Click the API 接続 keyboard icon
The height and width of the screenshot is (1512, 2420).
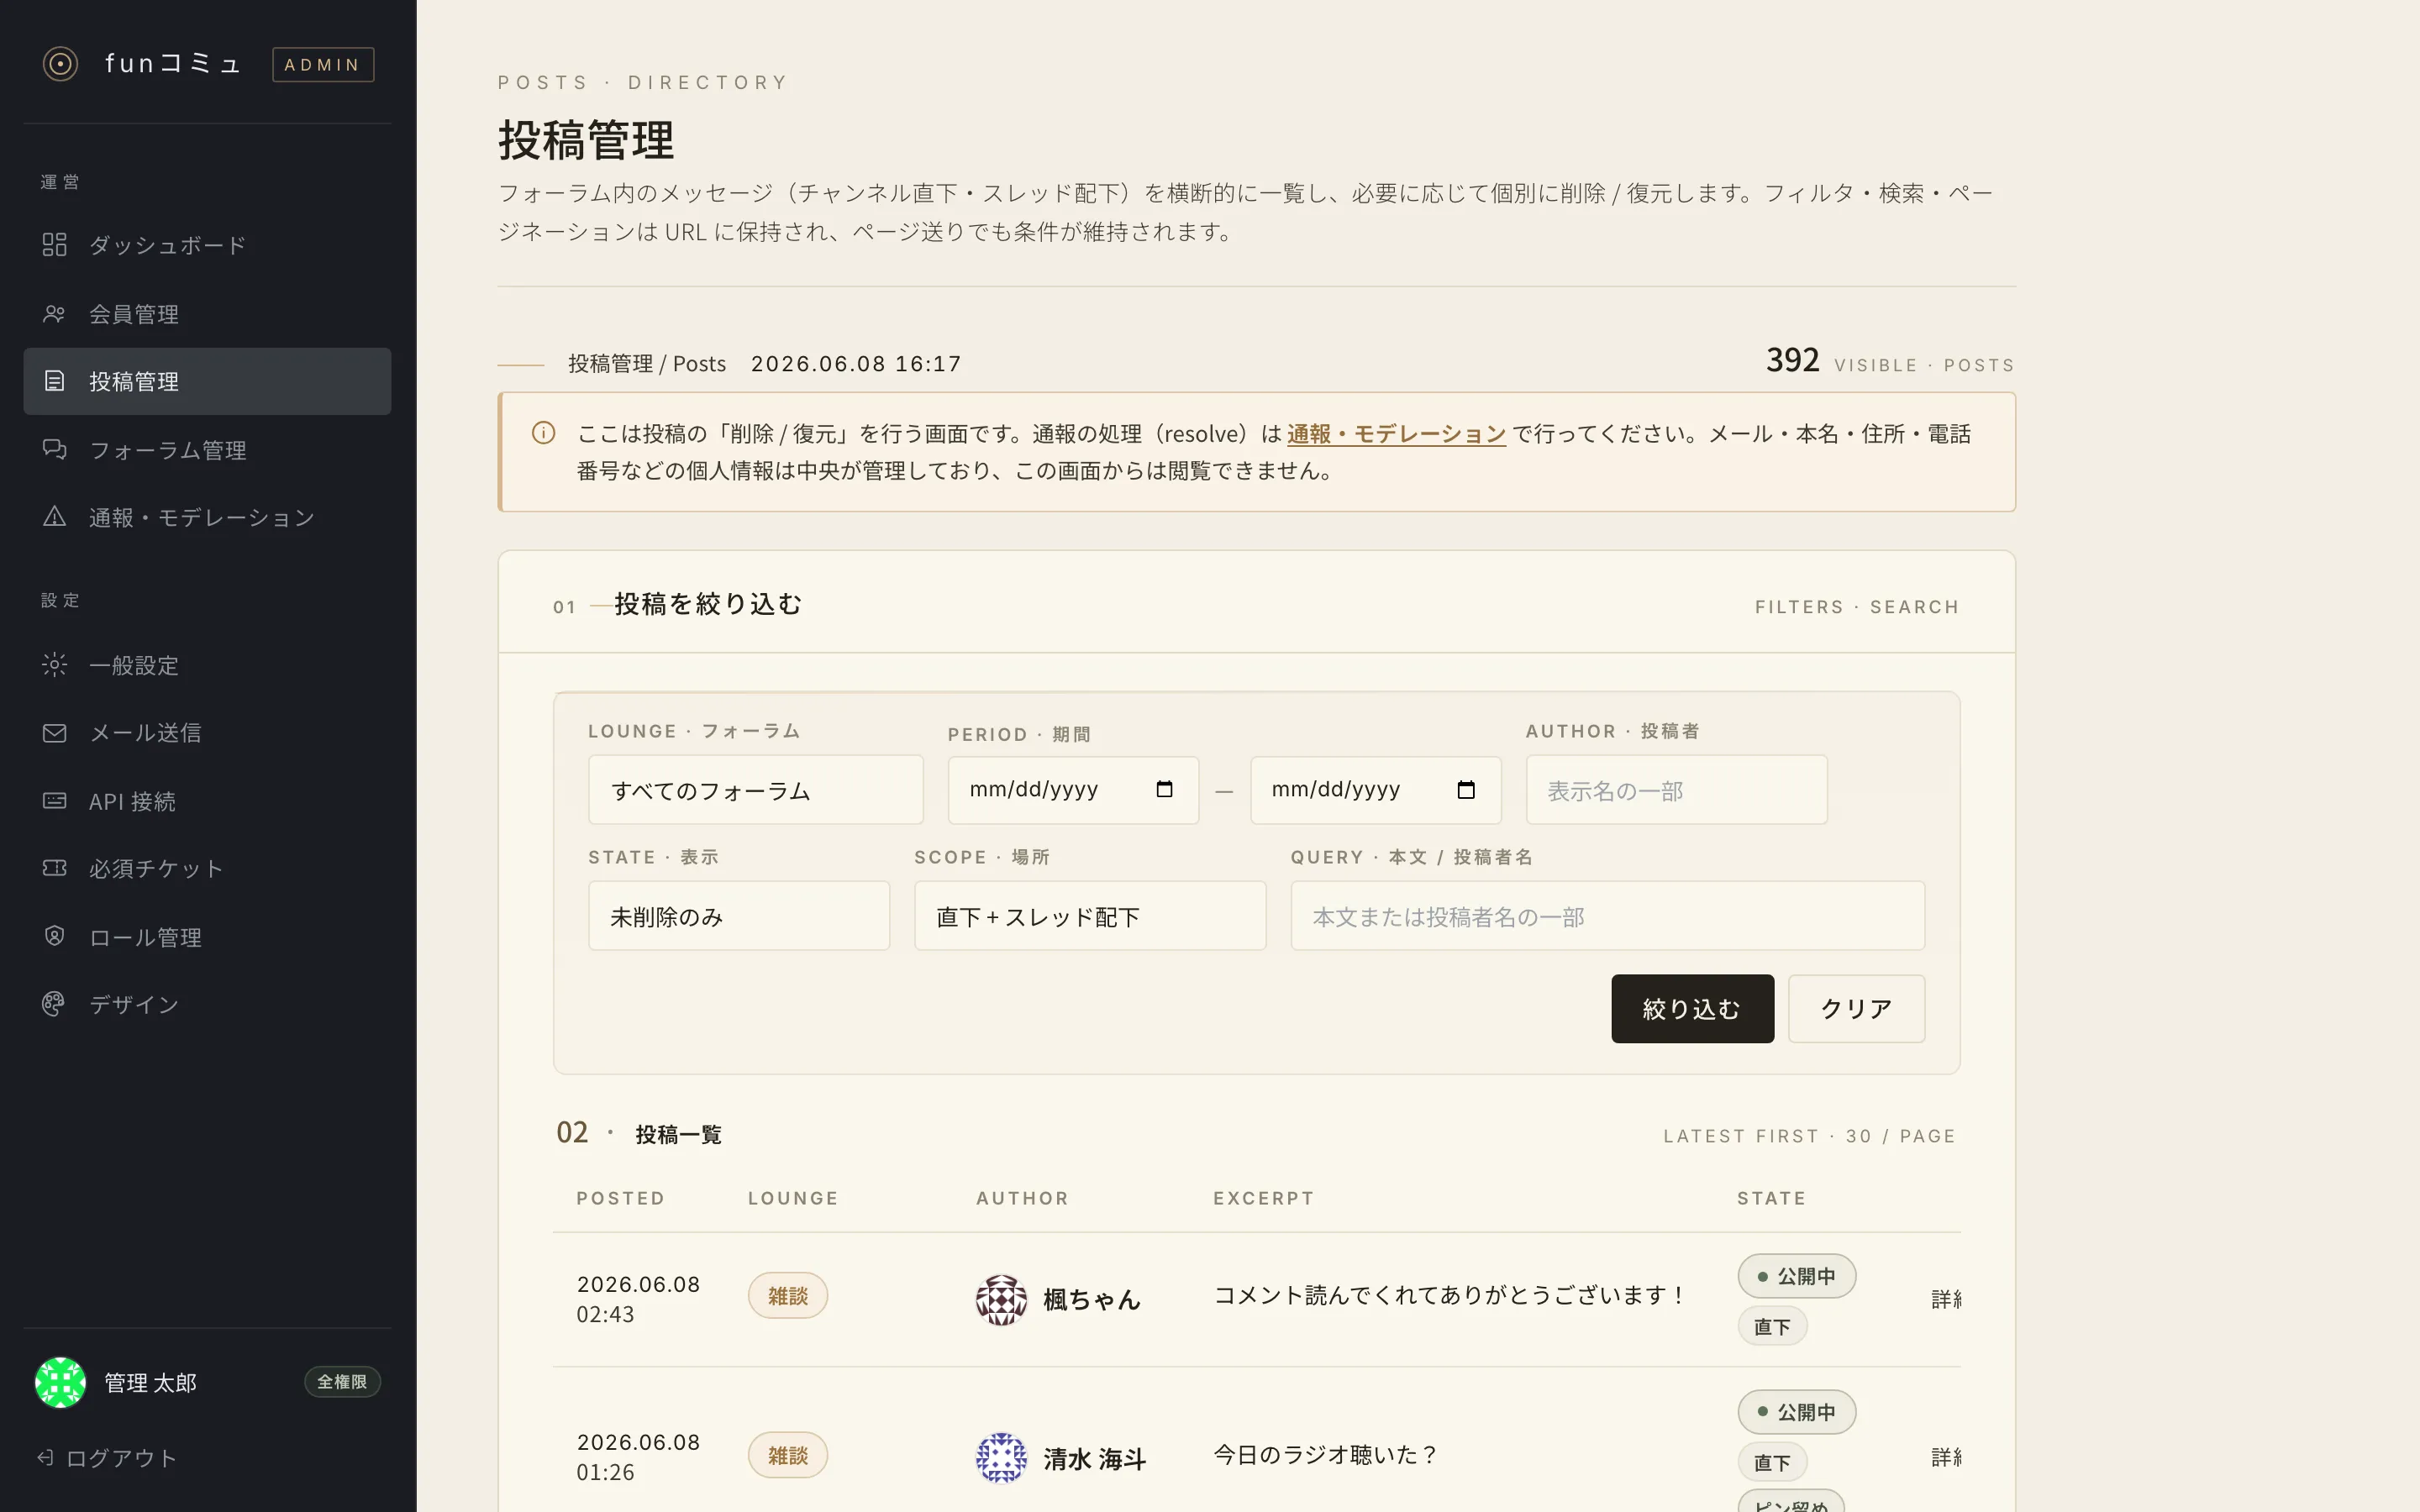tap(54, 801)
